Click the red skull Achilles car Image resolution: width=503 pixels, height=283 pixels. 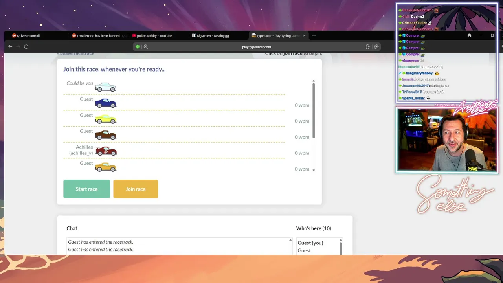coord(106,151)
